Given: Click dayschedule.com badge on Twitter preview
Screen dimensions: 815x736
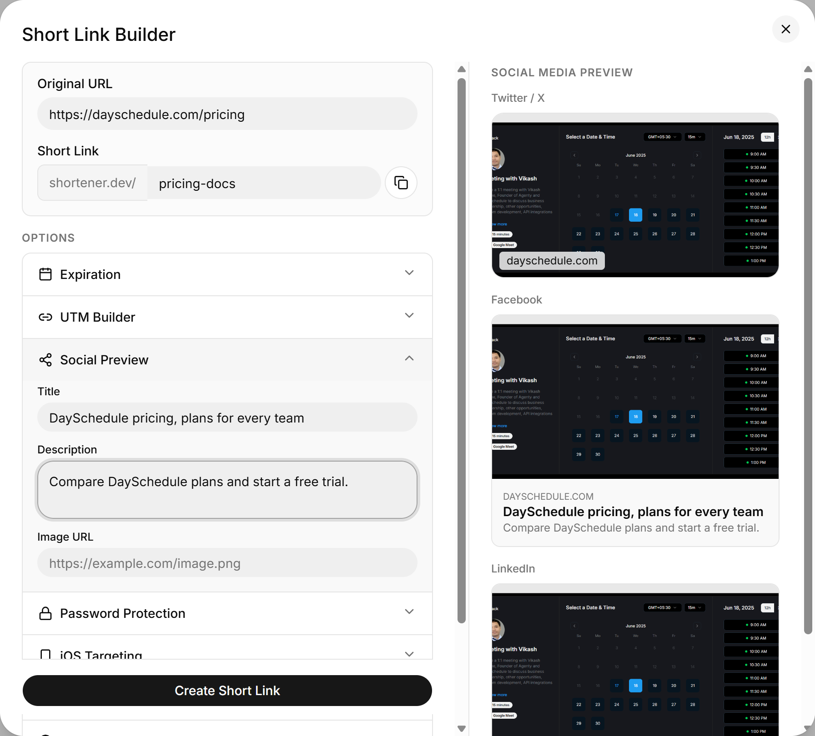Looking at the screenshot, I should coord(552,261).
